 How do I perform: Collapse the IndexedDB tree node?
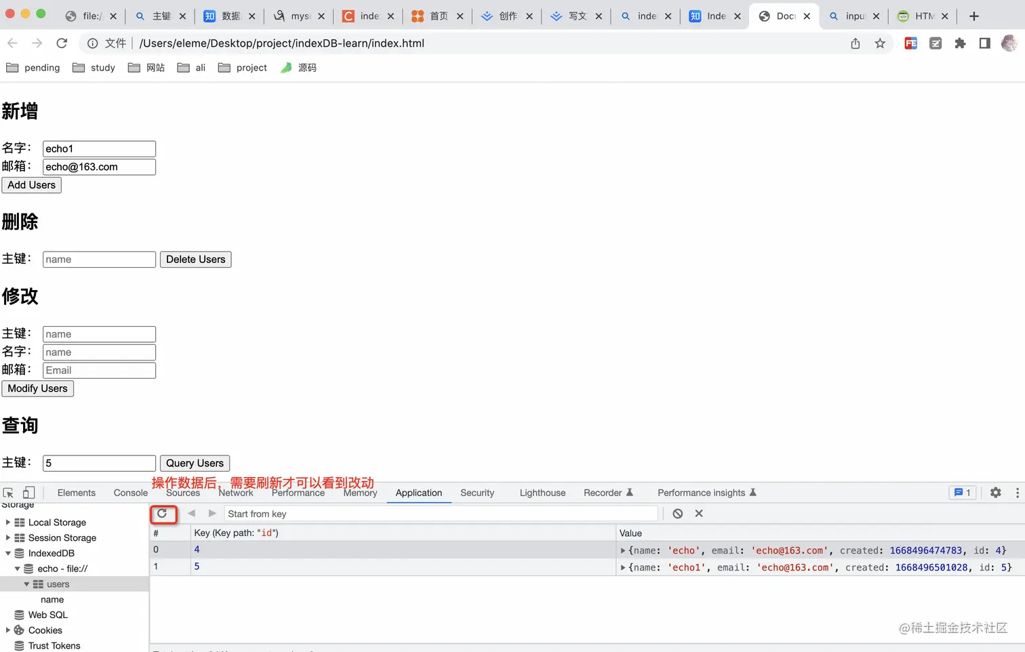[x=8, y=553]
